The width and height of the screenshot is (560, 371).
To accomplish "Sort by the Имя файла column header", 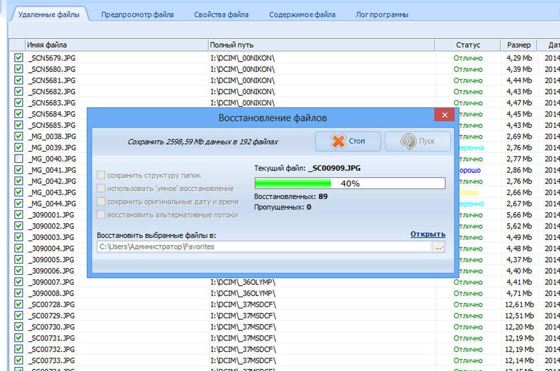I will [117, 45].
